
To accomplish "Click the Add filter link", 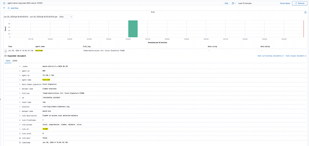I will point(13,8).
